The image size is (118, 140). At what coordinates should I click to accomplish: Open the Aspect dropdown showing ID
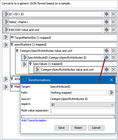pos(83,105)
